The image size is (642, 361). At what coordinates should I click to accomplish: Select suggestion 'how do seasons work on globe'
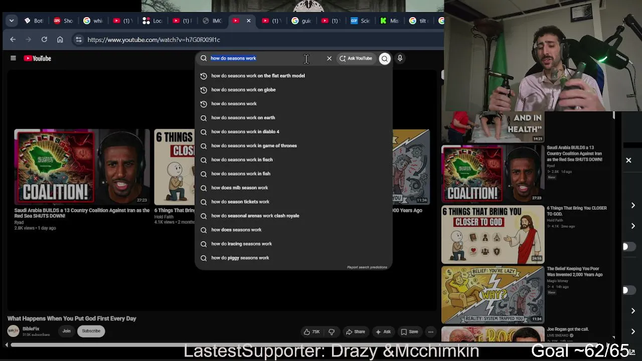293,90
